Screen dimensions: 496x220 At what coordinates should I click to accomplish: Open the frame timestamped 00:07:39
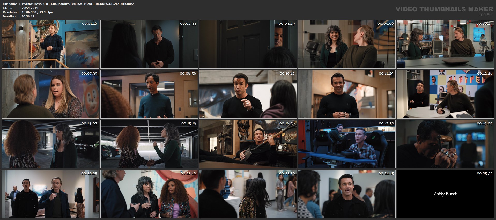click(50, 94)
